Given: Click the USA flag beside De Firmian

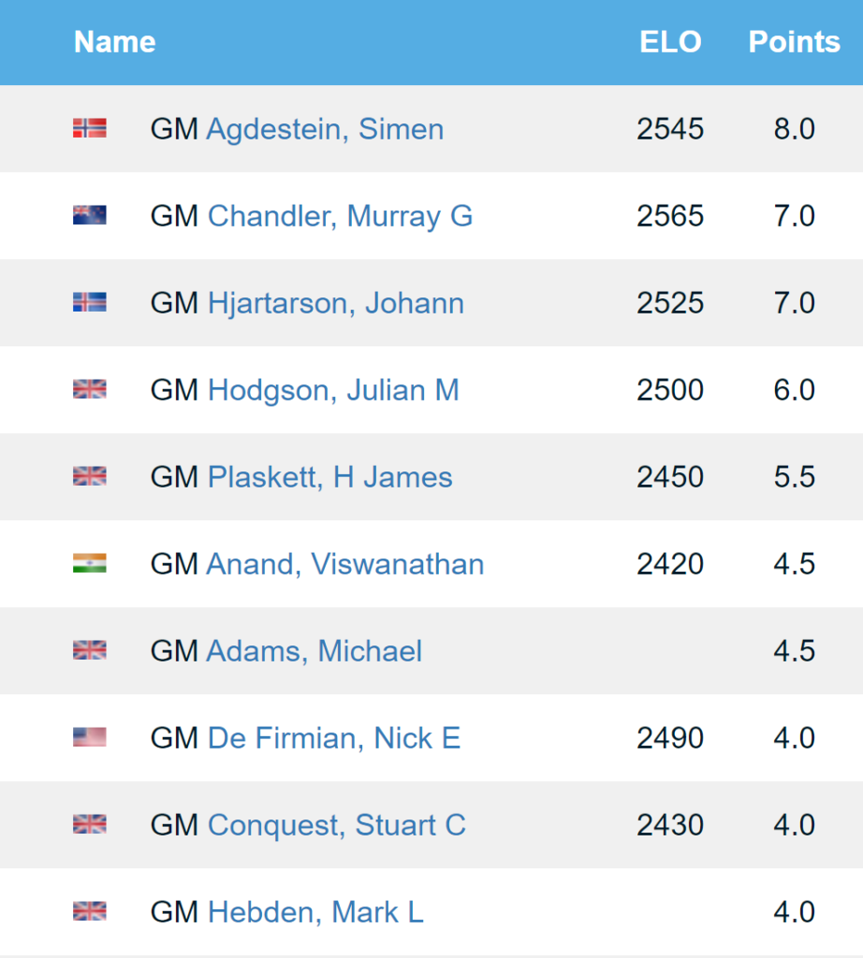Looking at the screenshot, I should click(x=89, y=738).
